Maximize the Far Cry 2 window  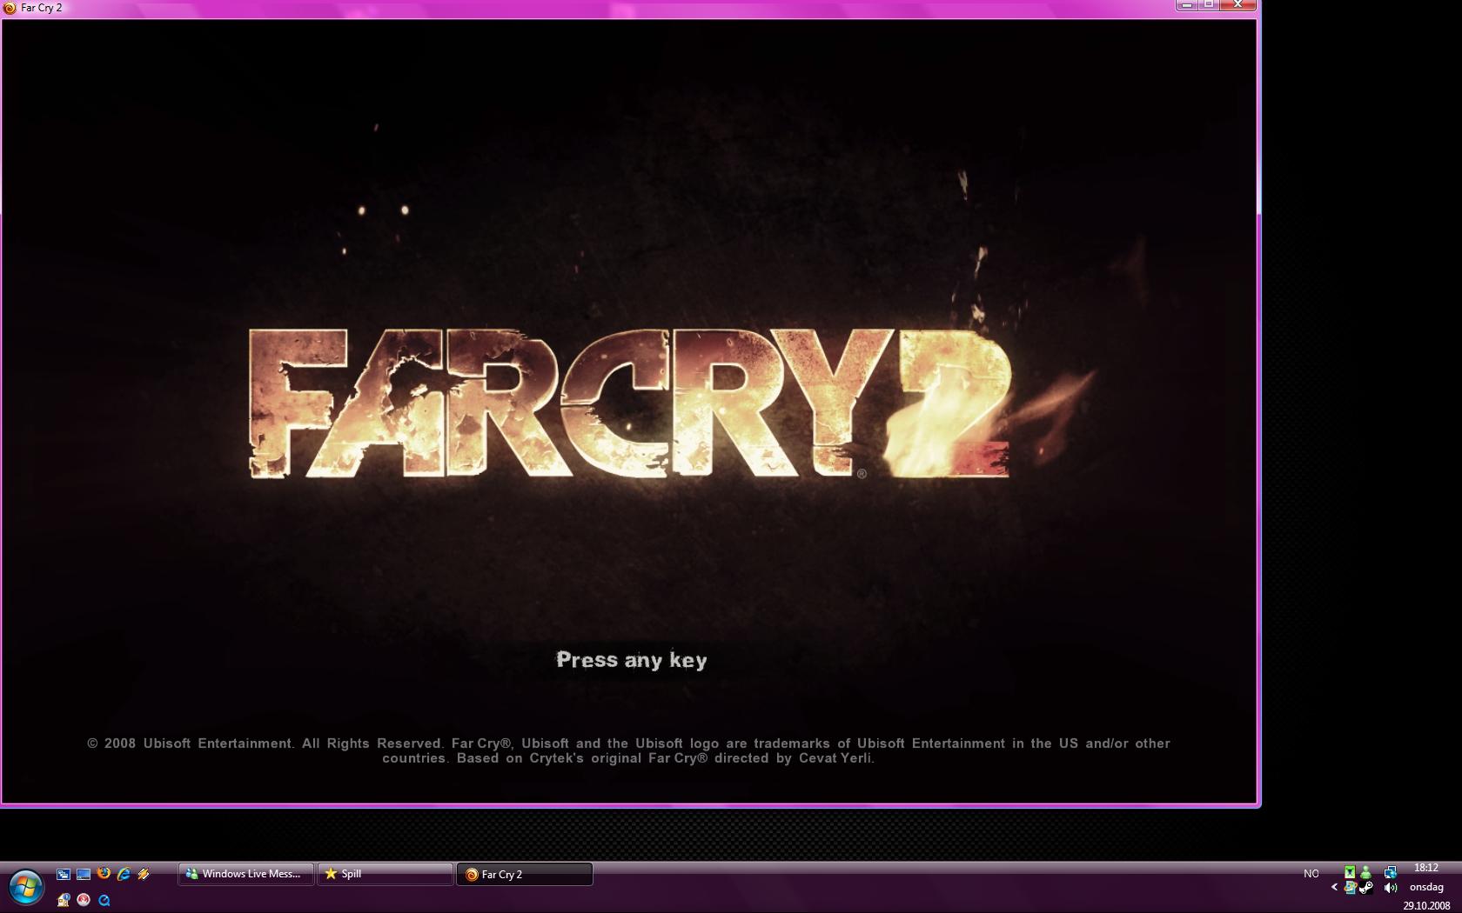coord(1209,5)
